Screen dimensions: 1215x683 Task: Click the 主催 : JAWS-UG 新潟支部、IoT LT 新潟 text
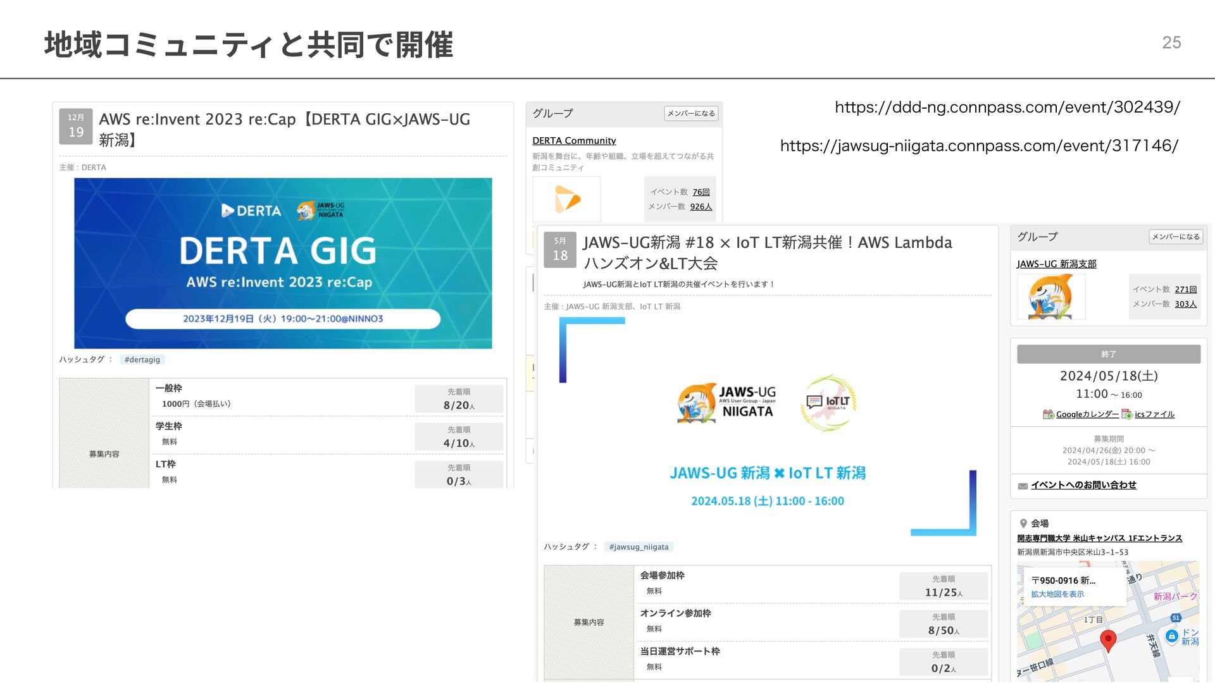tap(612, 307)
